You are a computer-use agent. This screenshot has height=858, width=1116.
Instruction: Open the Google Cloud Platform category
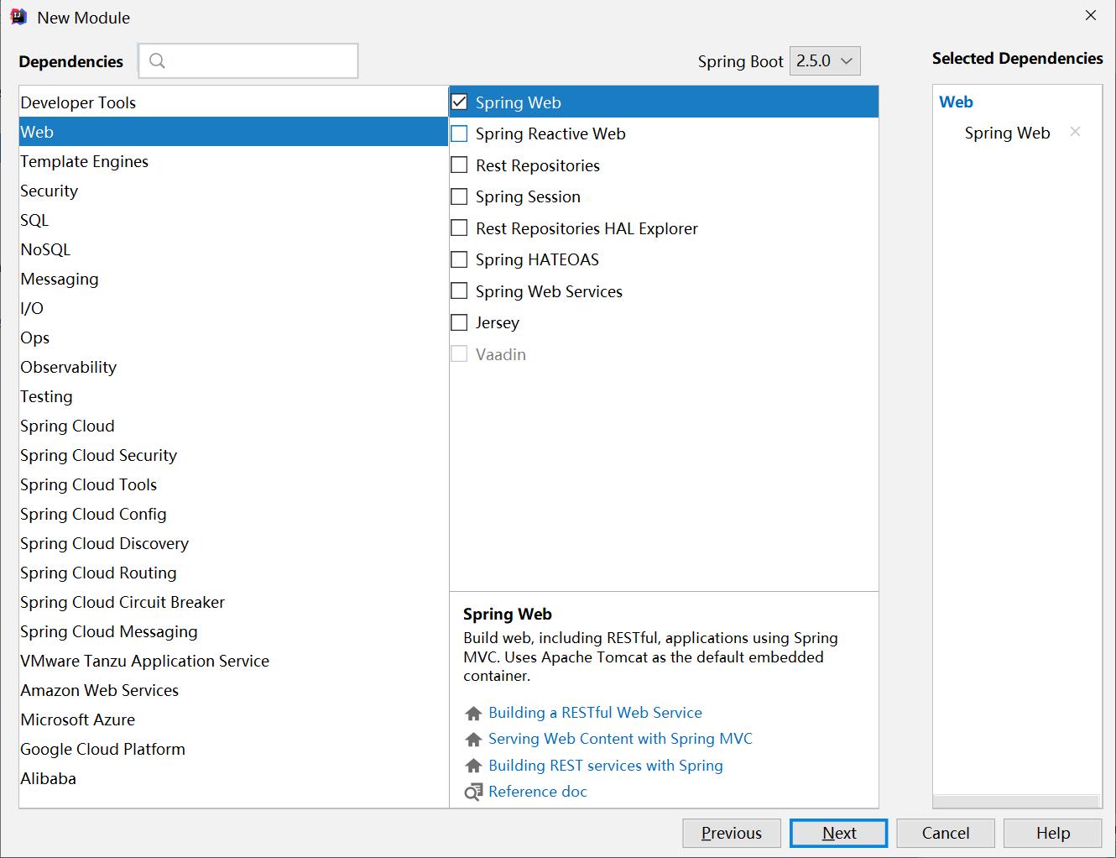[233, 749]
